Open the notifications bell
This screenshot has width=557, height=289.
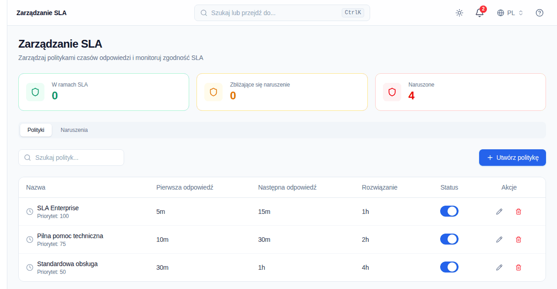pos(480,13)
